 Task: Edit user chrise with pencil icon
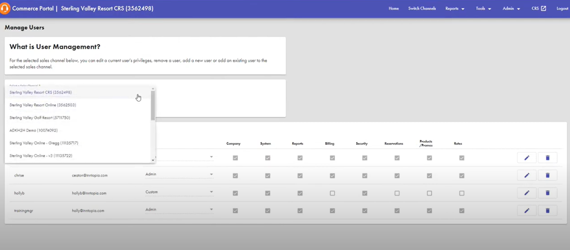(x=527, y=175)
